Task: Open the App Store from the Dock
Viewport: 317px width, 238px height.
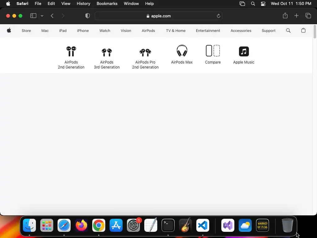Action: [x=116, y=225]
